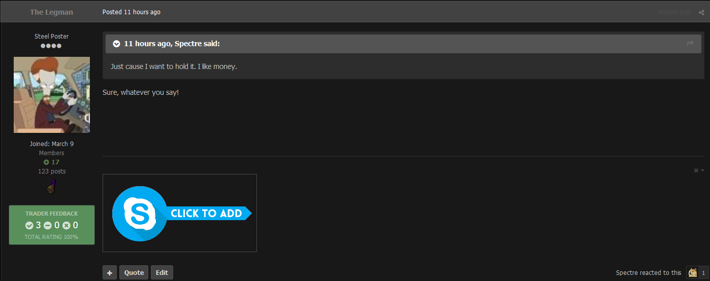
Task: Open reaction count showing 1
Action: [x=703, y=273]
